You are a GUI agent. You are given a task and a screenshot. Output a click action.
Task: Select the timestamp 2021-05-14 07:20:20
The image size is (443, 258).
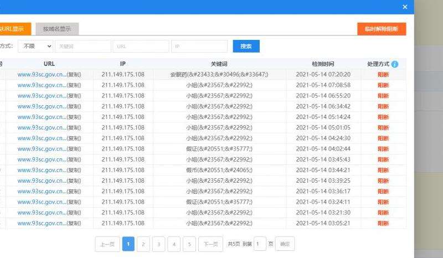pos(323,75)
